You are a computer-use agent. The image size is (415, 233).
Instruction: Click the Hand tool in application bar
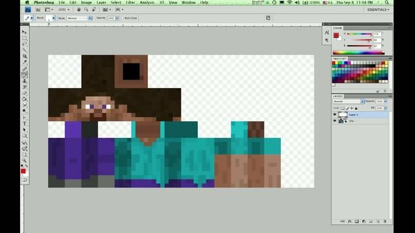[x=78, y=10]
